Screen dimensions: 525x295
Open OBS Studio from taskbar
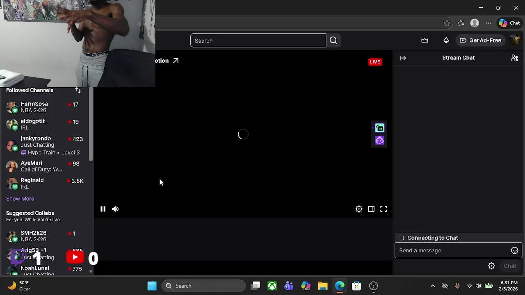[x=373, y=286]
